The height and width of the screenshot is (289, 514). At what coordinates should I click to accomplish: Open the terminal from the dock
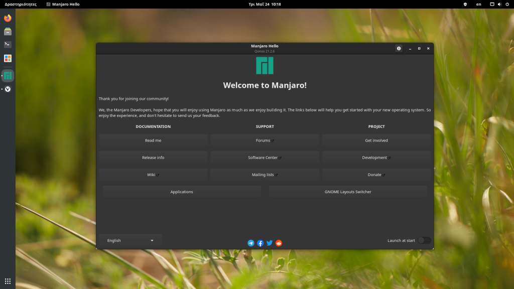pyautogui.click(x=7, y=44)
